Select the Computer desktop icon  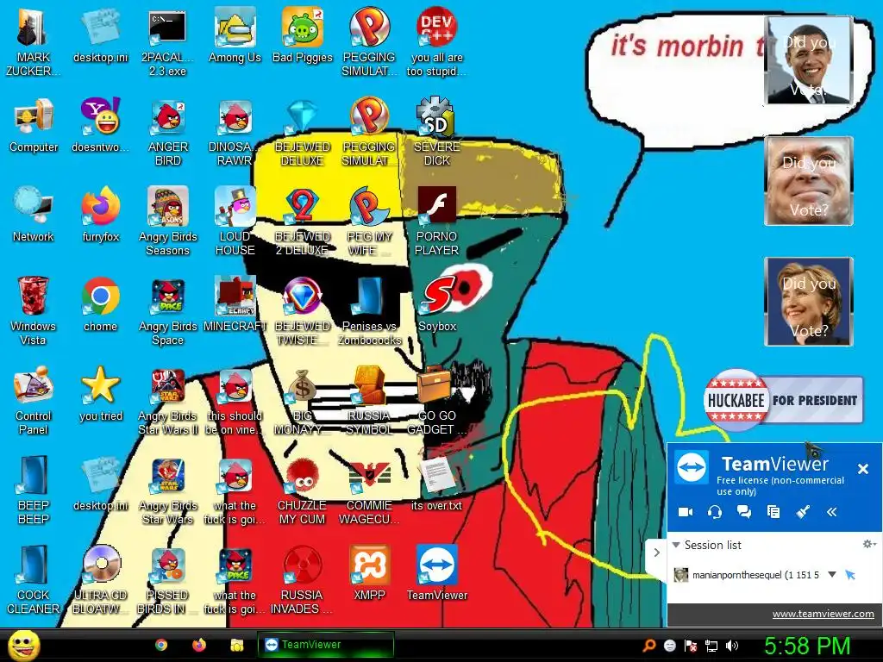click(x=34, y=125)
